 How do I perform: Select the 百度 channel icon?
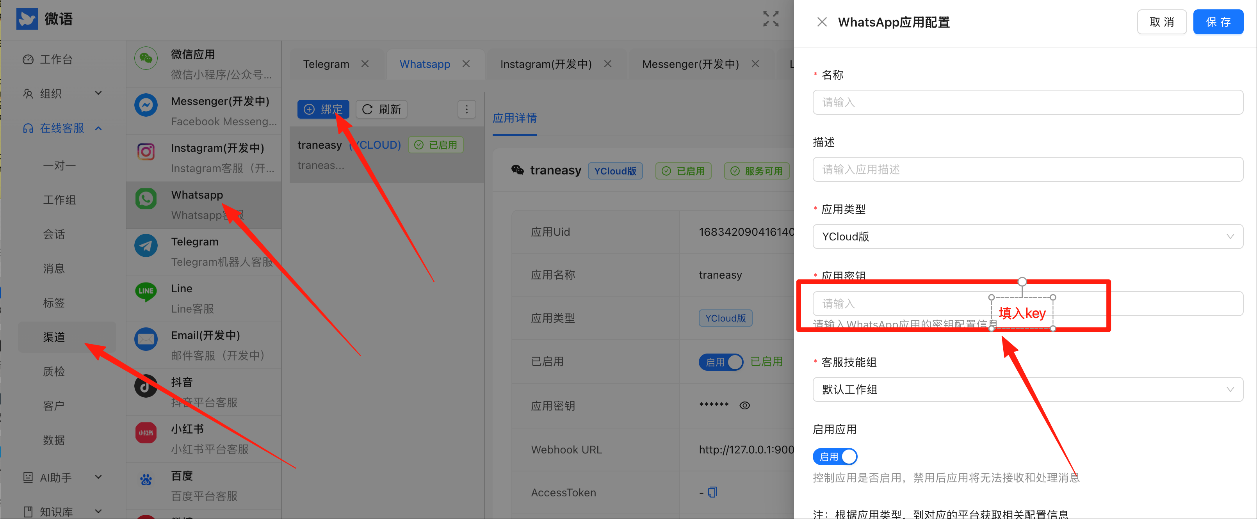click(146, 480)
